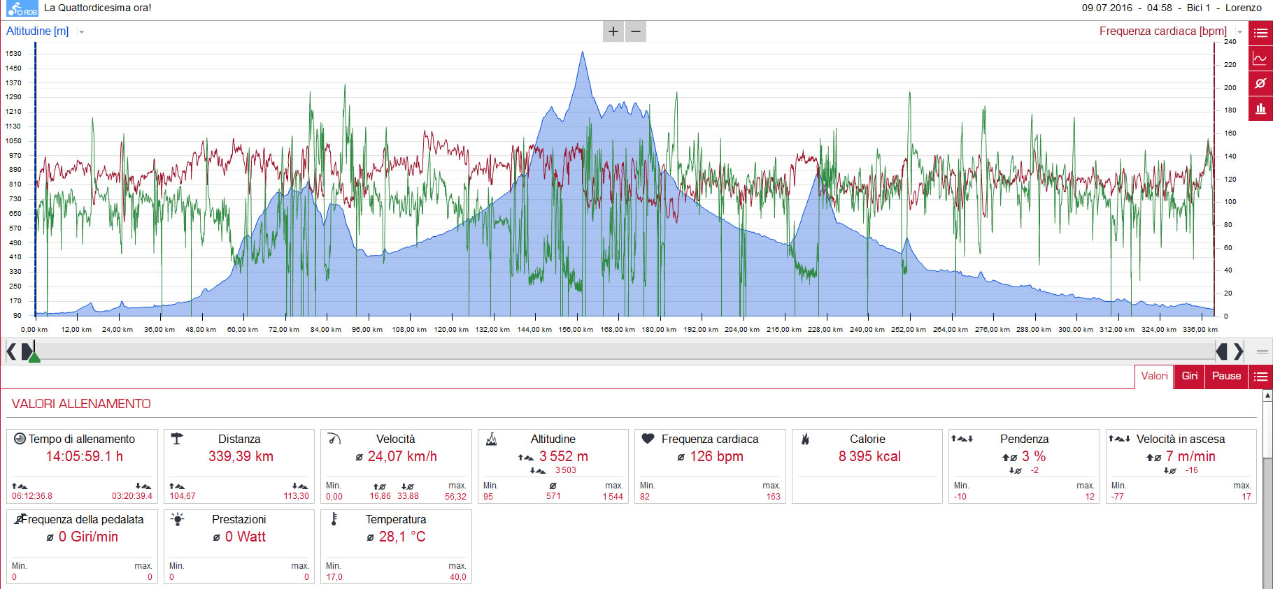Open red list menu icon above chart
1273x589 pixels.
[x=1260, y=33]
